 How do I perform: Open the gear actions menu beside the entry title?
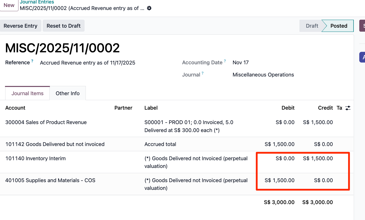tap(149, 8)
